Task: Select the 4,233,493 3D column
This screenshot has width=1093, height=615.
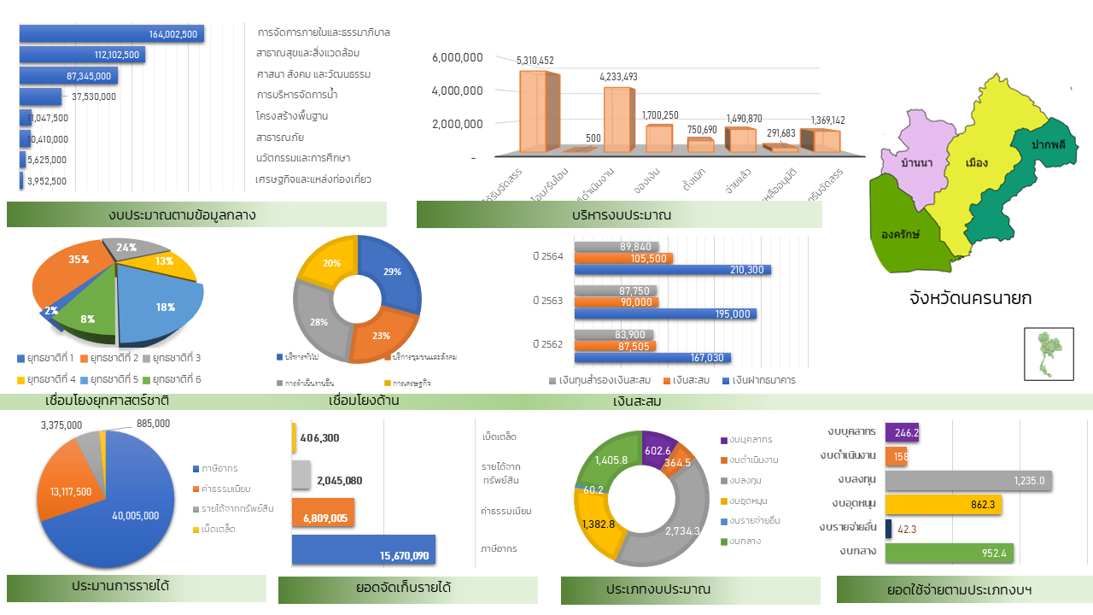Action: pos(619,120)
